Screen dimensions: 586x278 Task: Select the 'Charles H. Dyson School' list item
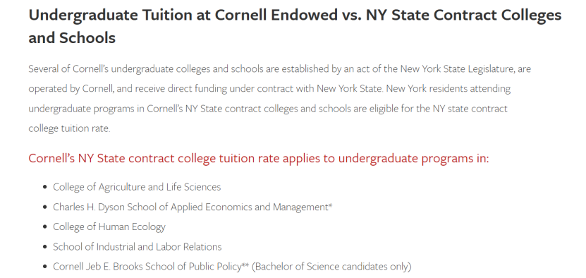click(193, 207)
